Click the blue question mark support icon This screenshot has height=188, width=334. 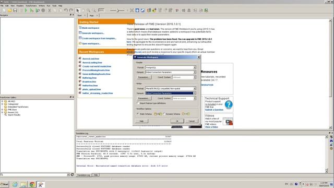tap(229, 104)
